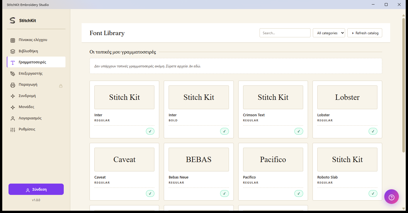Toggle the checkmark on Pacifico card

(299, 193)
